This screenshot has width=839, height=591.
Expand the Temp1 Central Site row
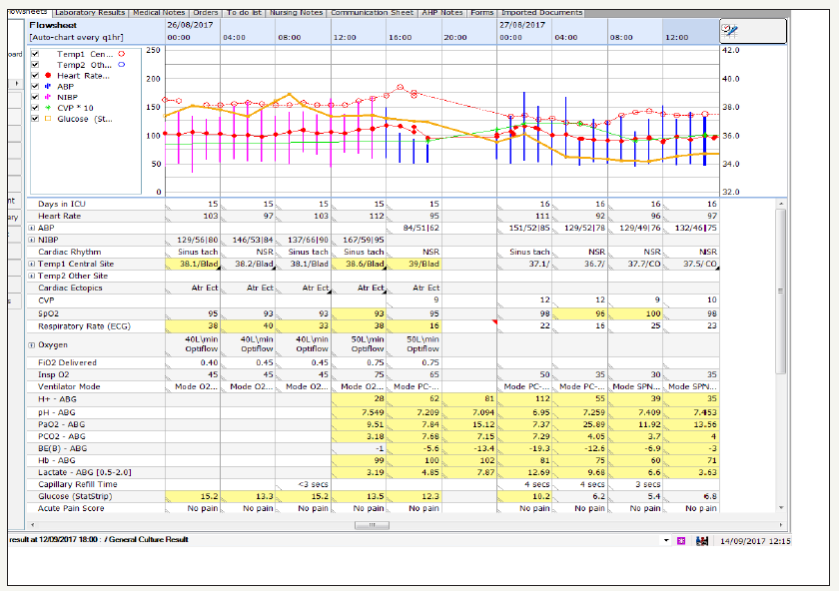tap(32, 263)
